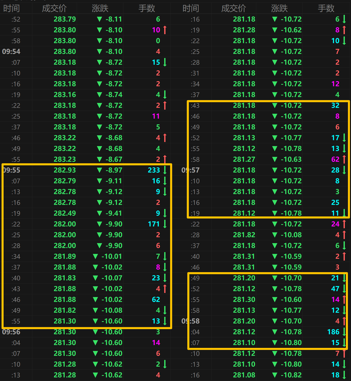
Task: Click the price 283.23
Action: pyautogui.click(x=65, y=159)
